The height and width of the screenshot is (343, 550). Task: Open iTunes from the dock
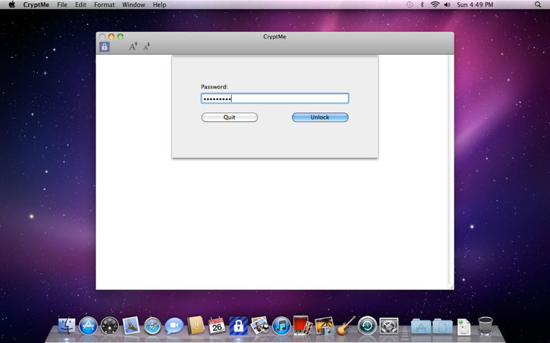coord(281,327)
